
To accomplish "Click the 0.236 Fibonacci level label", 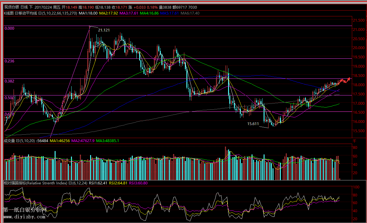I will coord(10,61).
